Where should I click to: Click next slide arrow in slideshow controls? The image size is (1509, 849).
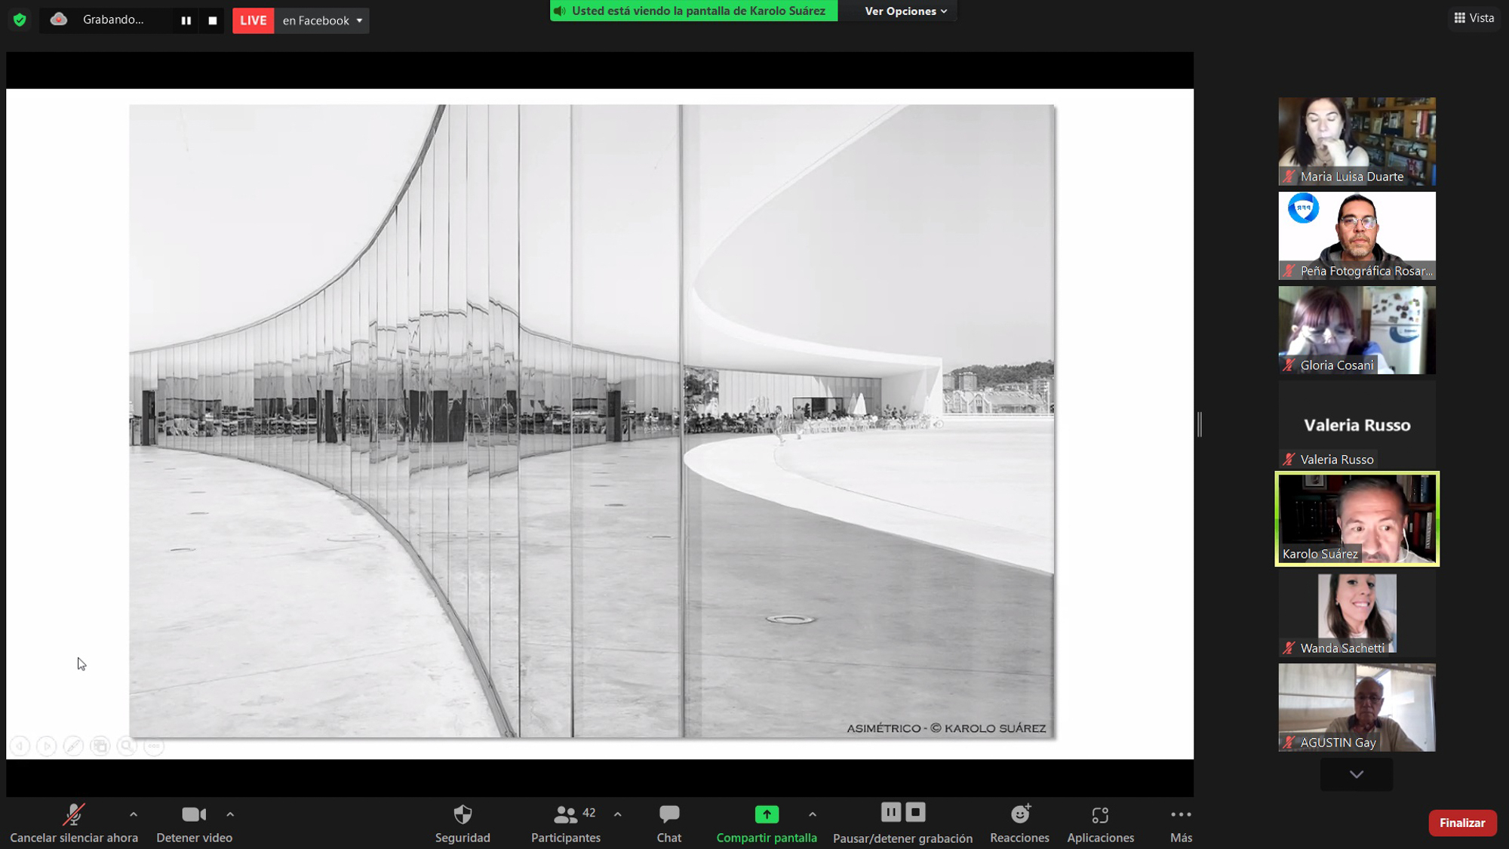click(46, 746)
